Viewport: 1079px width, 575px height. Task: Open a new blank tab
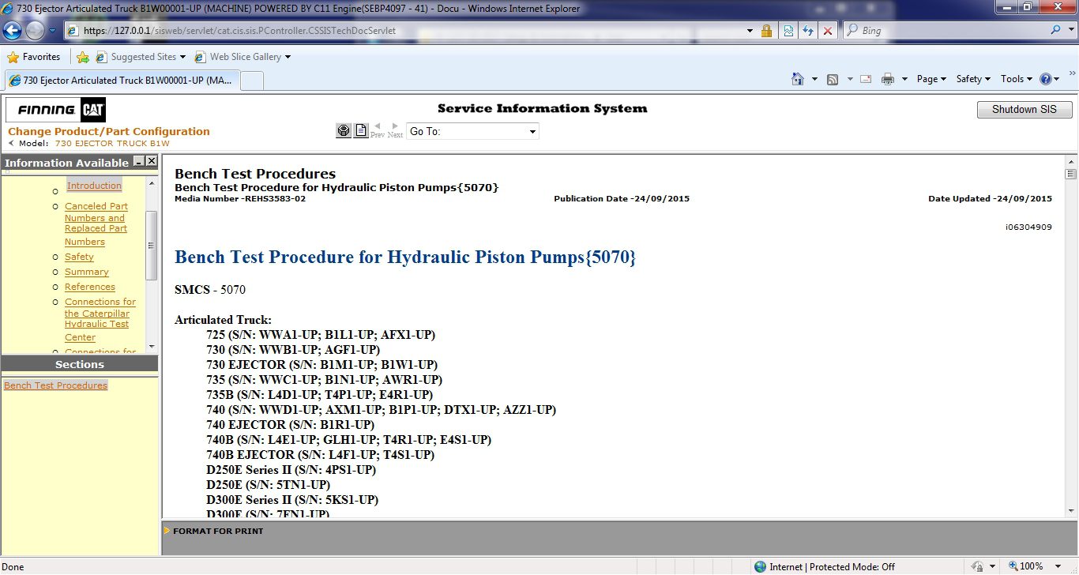[251, 81]
